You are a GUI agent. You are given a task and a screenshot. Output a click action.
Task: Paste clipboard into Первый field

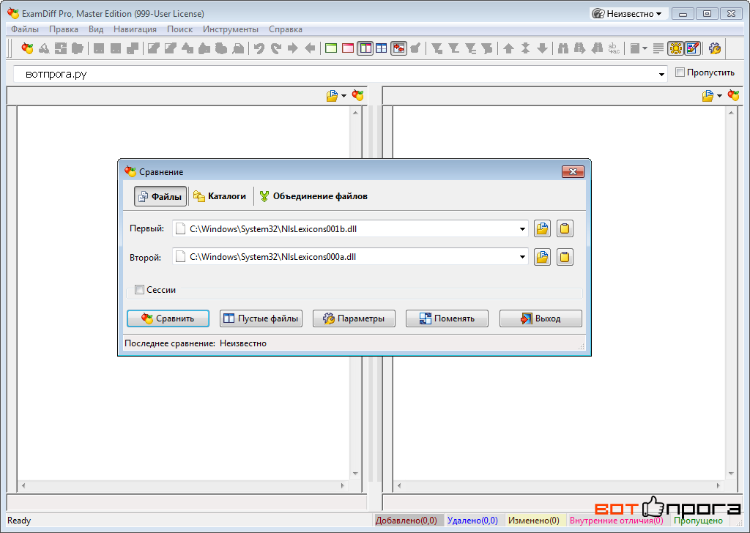coord(565,228)
